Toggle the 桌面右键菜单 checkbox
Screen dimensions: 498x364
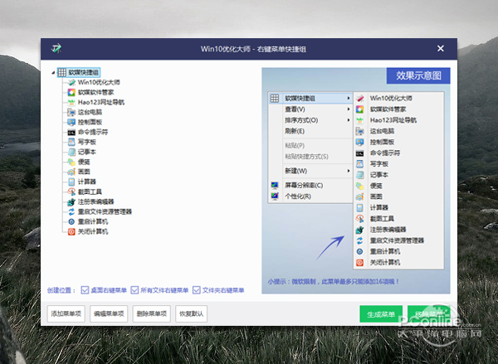pos(85,290)
